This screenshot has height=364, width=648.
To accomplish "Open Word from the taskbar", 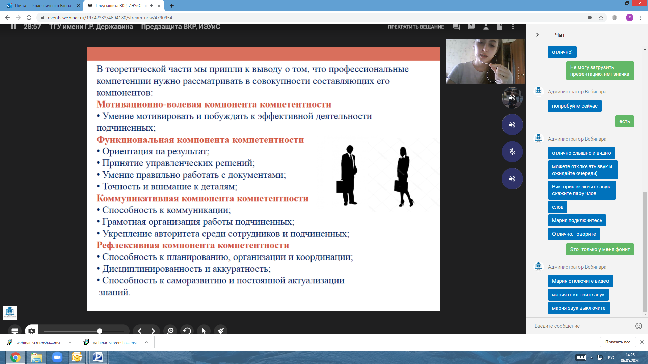I will (x=98, y=357).
